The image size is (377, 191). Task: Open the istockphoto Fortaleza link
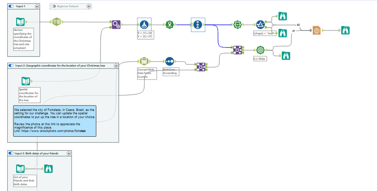53,131
